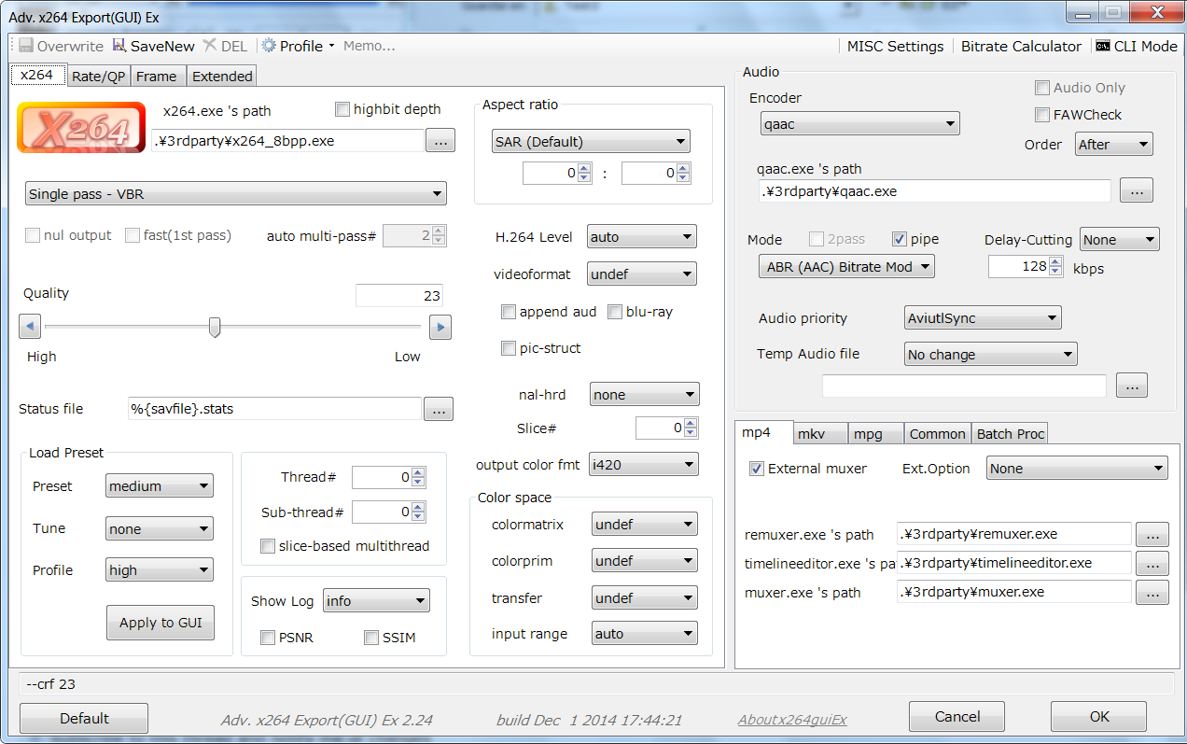The height and width of the screenshot is (744, 1187).
Task: Switch to CLI Mode
Action: (x=1136, y=46)
